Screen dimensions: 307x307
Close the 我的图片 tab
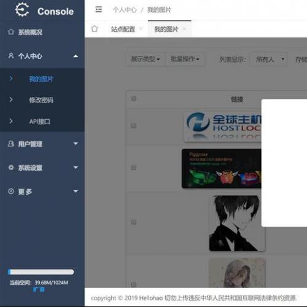pos(184,29)
